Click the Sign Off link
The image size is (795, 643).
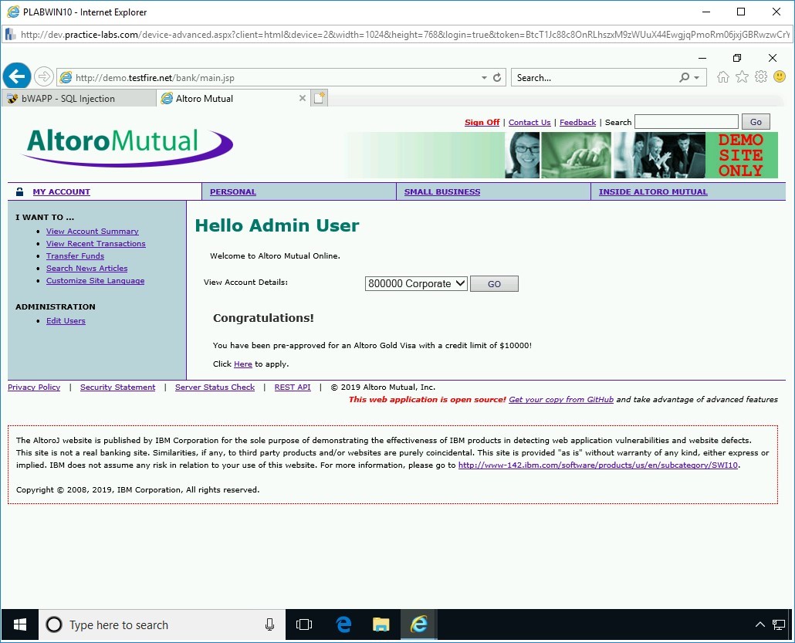coord(482,123)
